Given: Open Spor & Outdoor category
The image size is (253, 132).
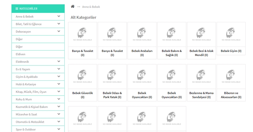Looking at the screenshot, I should tap(26, 129).
